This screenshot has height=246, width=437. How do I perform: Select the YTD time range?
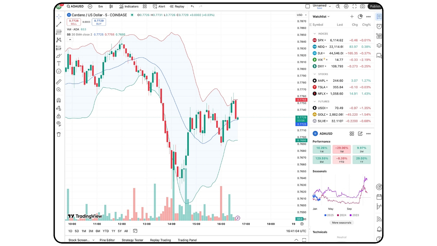tap(106, 231)
